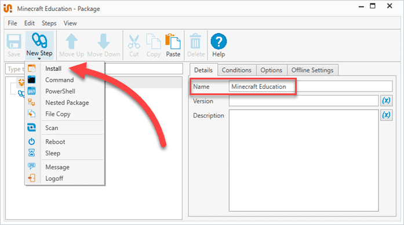404x225 pixels.
Task: Click the Copy pages icon
Action: click(x=154, y=41)
